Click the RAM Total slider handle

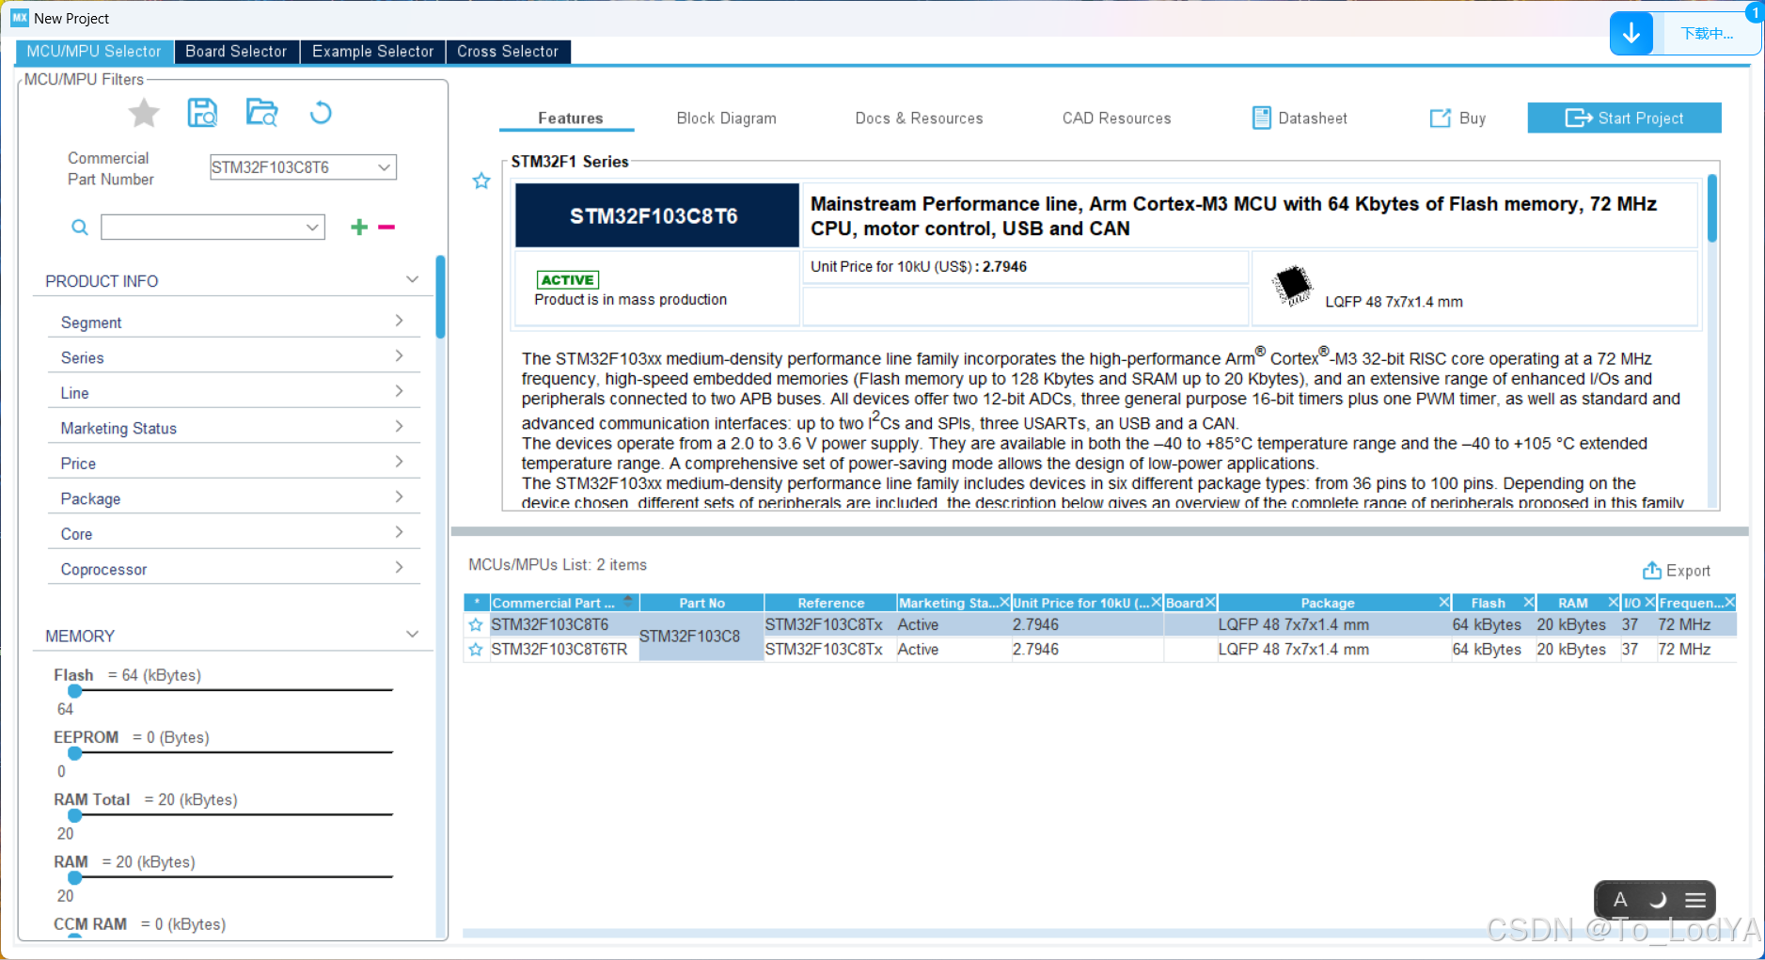[75, 815]
